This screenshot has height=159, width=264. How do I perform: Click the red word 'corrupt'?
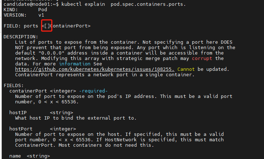click(x=202, y=58)
